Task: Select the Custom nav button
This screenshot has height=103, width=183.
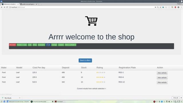Action: 61,45
